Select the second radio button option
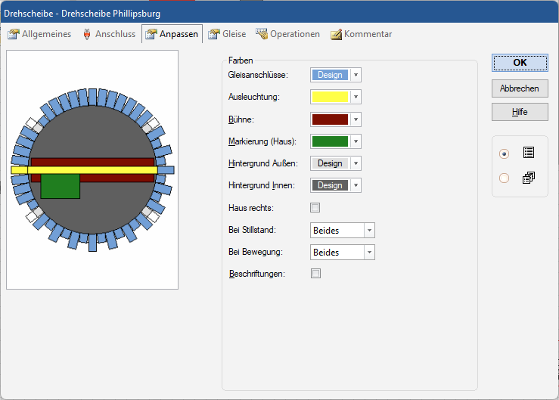Image resolution: width=559 pixels, height=400 pixels. point(505,178)
